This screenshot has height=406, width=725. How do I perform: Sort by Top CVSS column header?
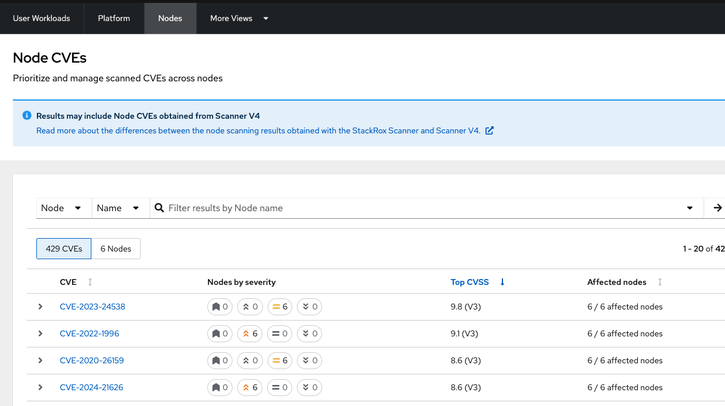click(478, 282)
